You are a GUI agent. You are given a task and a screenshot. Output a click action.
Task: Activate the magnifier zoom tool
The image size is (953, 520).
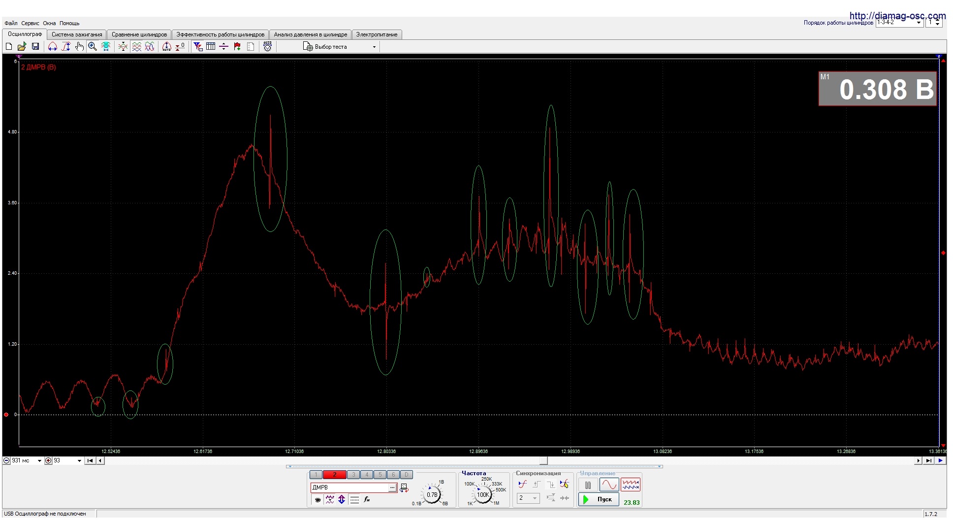click(x=93, y=46)
